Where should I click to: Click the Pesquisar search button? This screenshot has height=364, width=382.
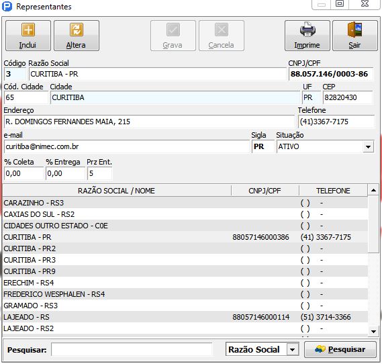point(340,350)
